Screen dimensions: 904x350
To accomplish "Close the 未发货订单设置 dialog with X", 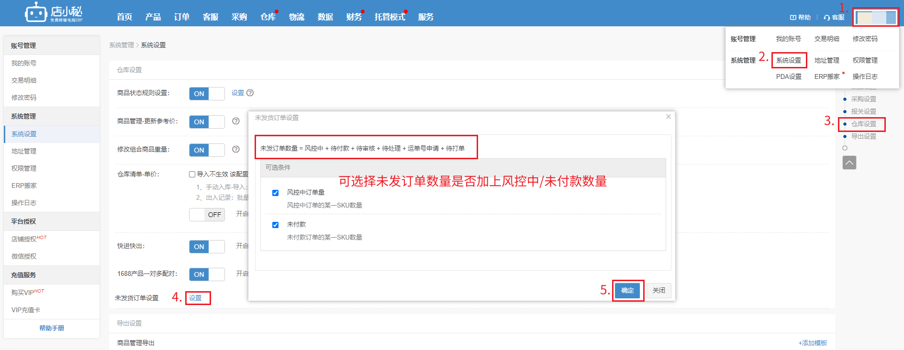I will point(669,117).
